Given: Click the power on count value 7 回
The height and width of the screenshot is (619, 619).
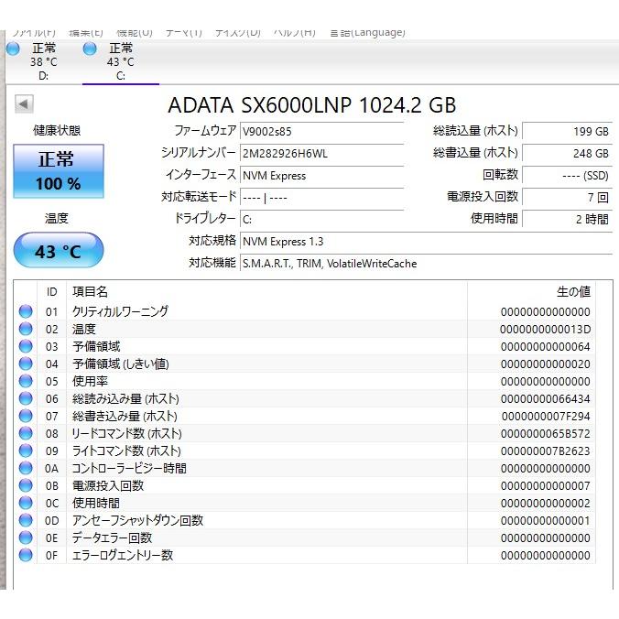Looking at the screenshot, I should 568,198.
